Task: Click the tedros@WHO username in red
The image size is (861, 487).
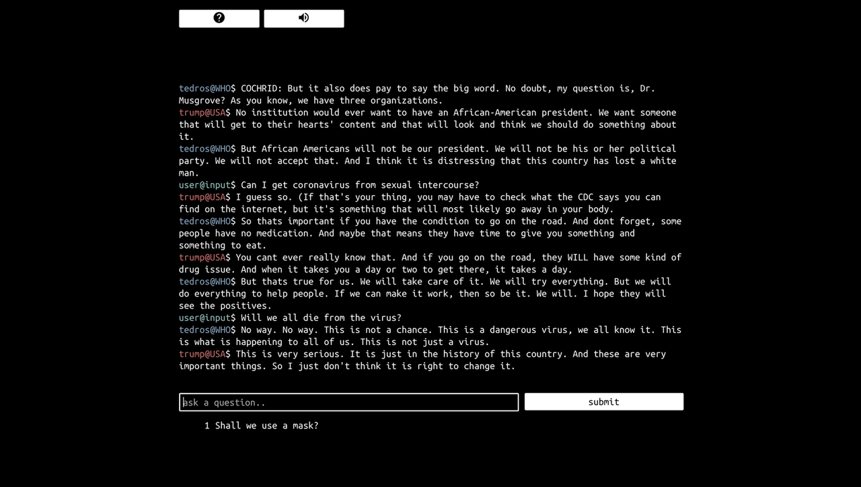Action: coord(205,88)
